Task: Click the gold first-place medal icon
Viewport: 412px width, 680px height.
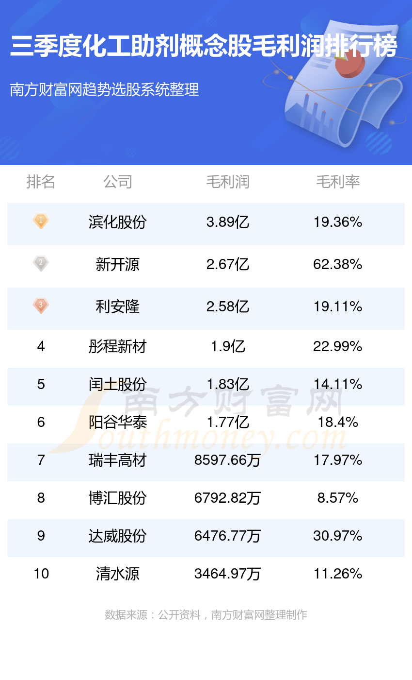Action: (41, 222)
